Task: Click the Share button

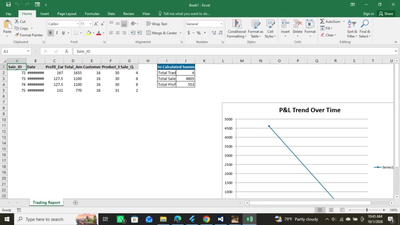Action: pos(386,14)
